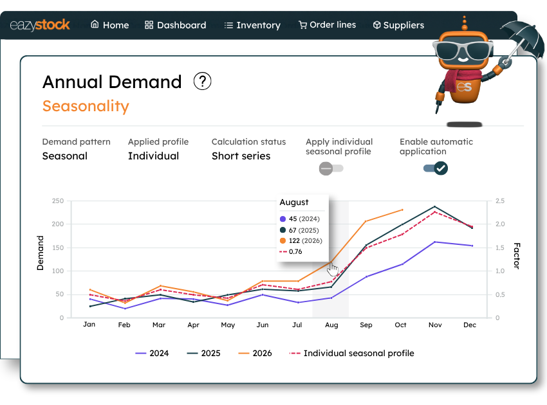
Task: Click the 2026 August data point
Action: pyautogui.click(x=331, y=261)
